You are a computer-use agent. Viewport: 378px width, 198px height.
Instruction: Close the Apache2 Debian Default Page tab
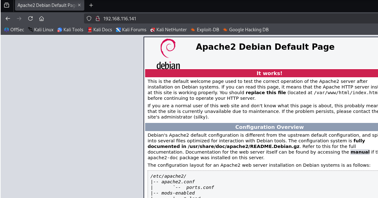point(79,5)
